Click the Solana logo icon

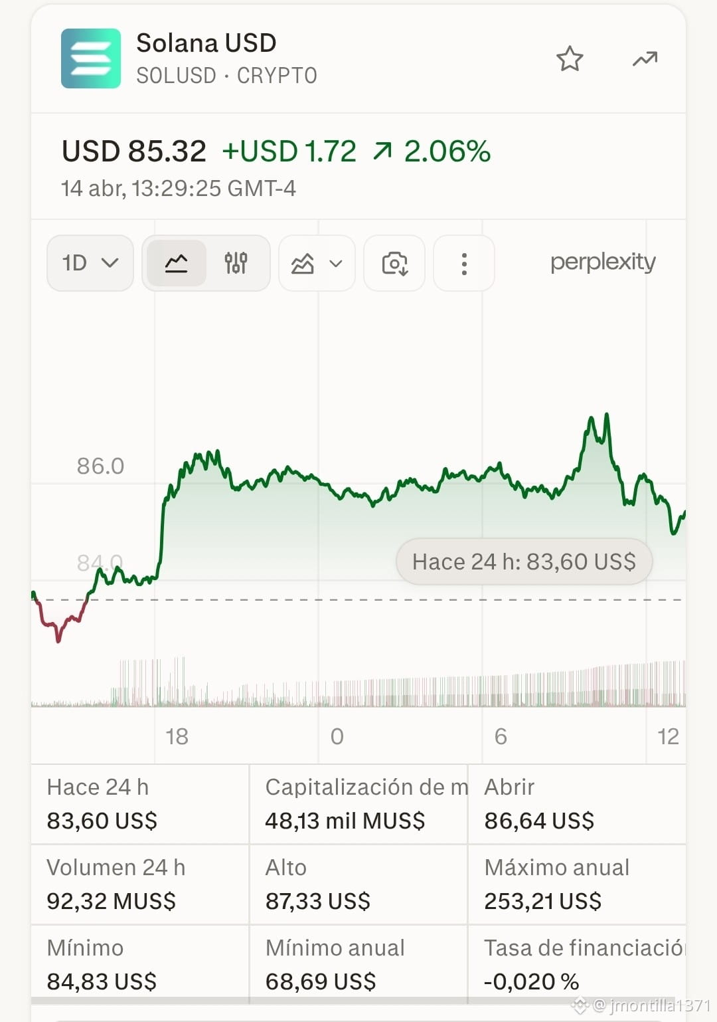[91, 58]
